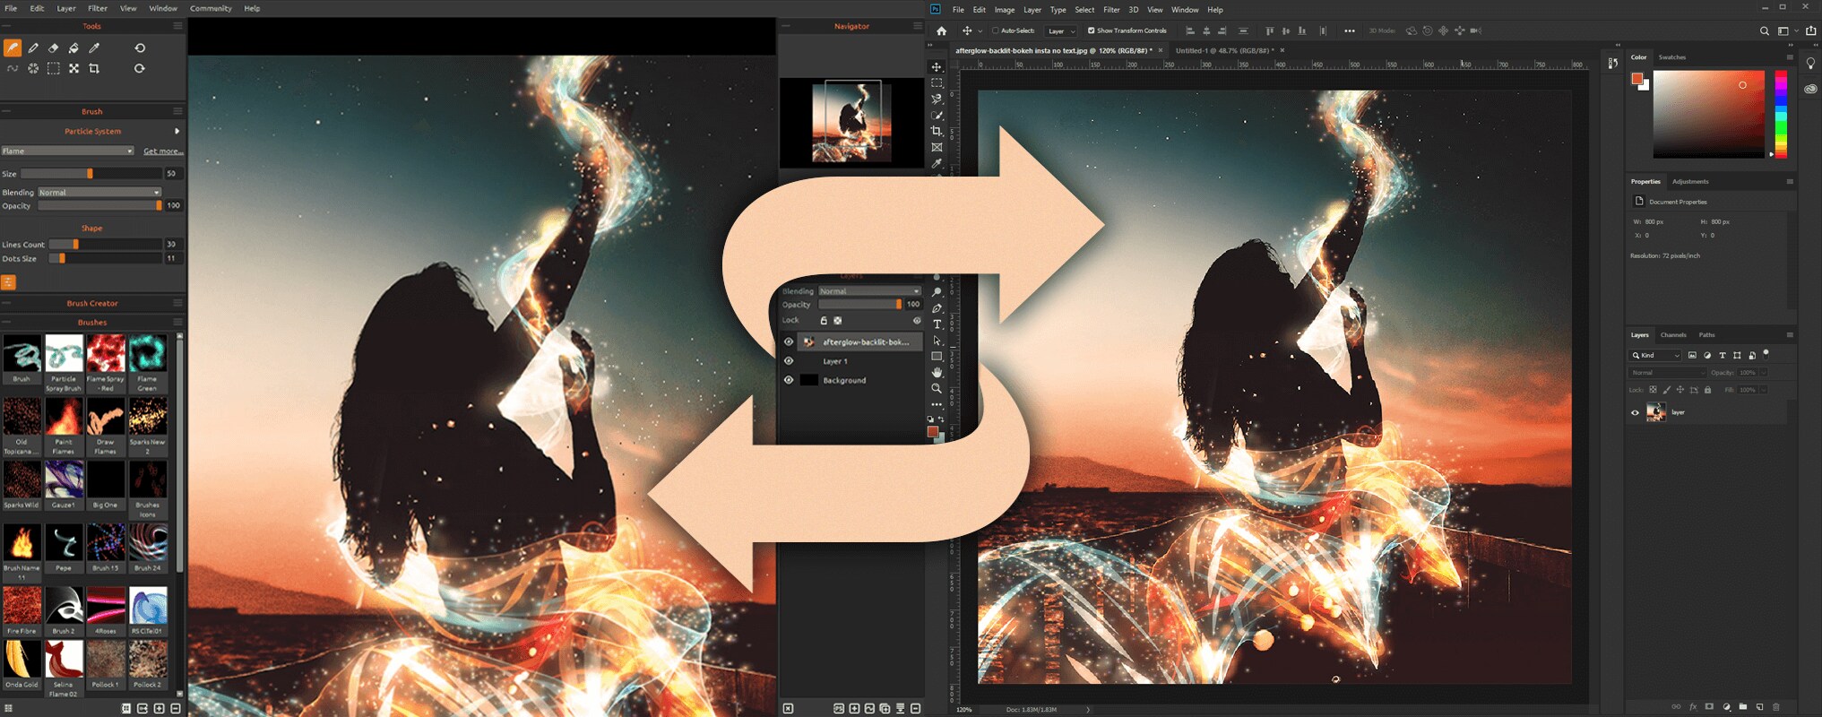
Task: Hide Layer 1 in Flame Painter layers
Action: coord(789,361)
